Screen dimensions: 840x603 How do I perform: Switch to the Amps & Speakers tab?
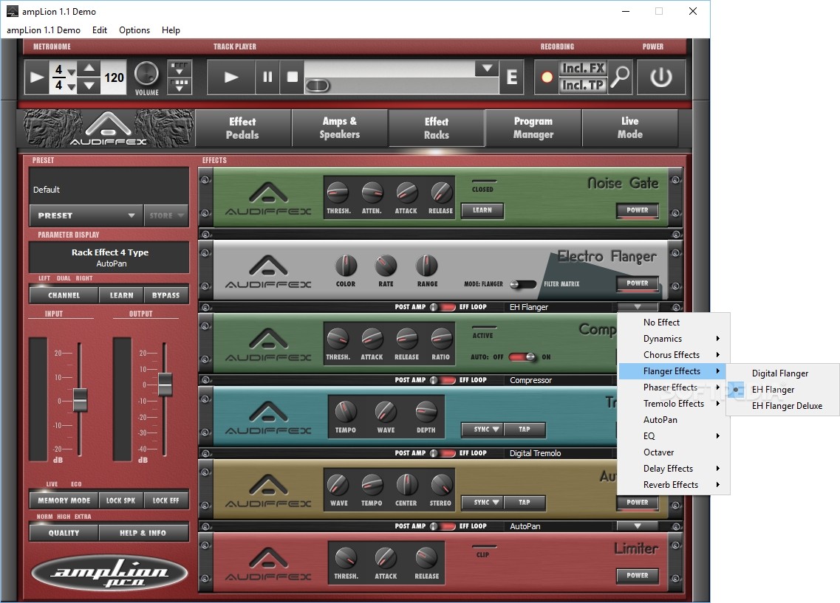click(x=340, y=128)
